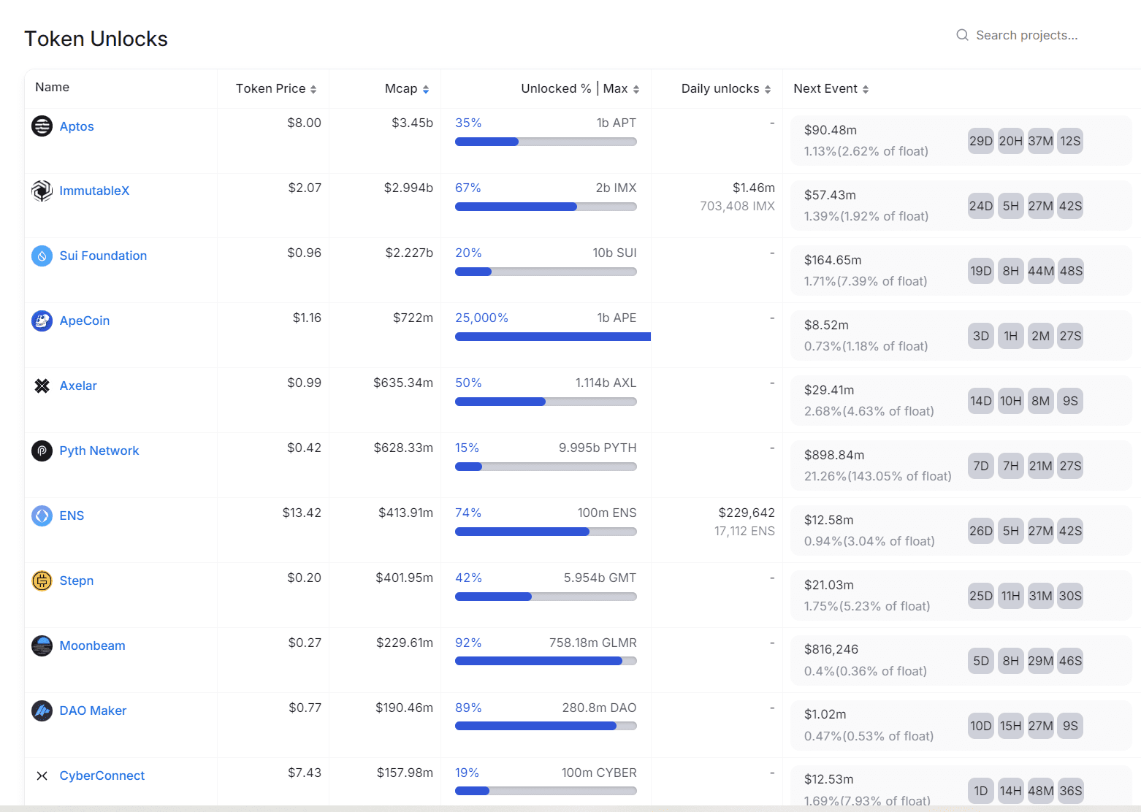This screenshot has width=1141, height=812.
Task: Click the 3D countdown badge for ApeCoin
Action: tap(981, 336)
